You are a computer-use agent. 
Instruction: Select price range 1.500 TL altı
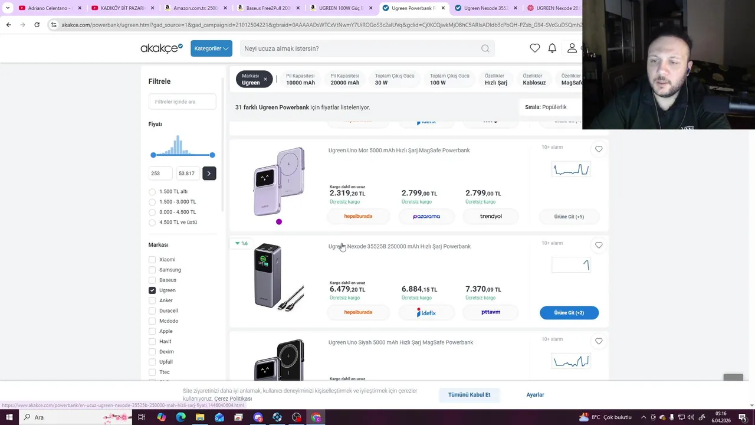tap(152, 192)
